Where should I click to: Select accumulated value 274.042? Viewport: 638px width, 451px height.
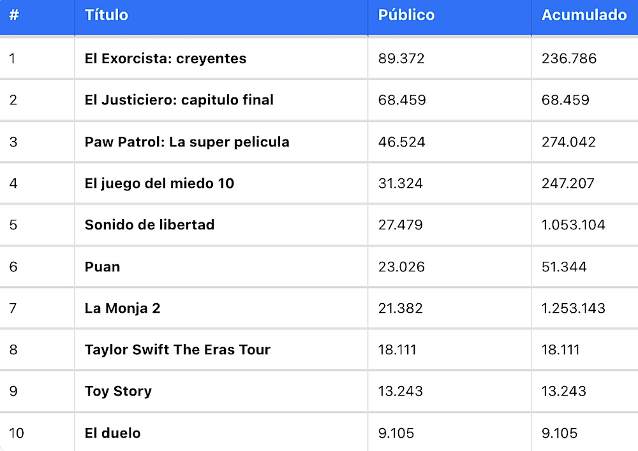568,142
